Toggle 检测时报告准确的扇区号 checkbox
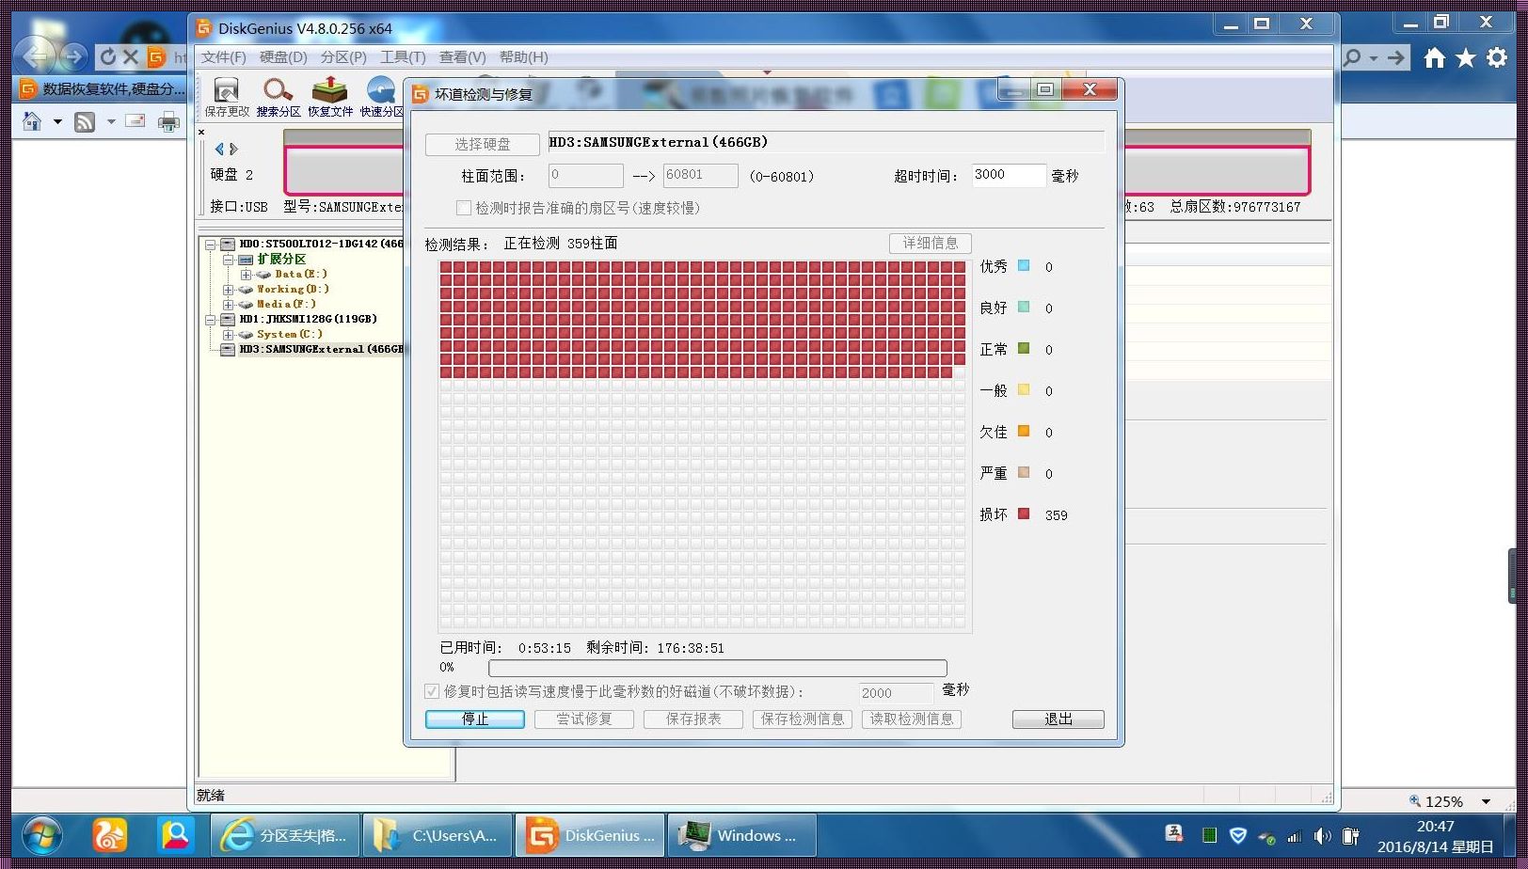 (464, 208)
